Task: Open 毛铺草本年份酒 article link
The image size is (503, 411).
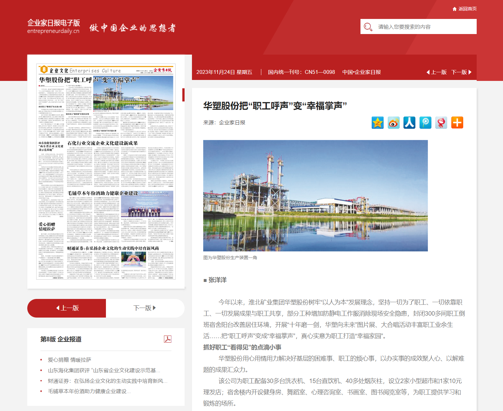Action: [x=89, y=391]
